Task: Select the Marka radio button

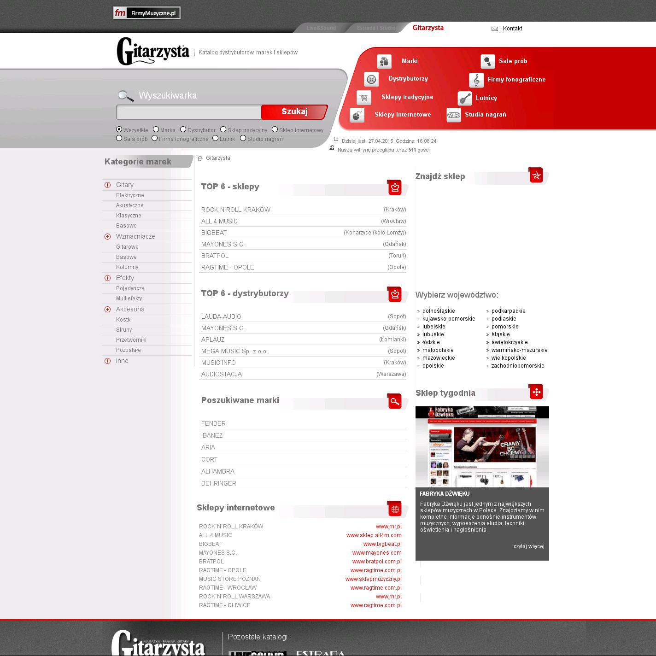Action: pos(156,129)
